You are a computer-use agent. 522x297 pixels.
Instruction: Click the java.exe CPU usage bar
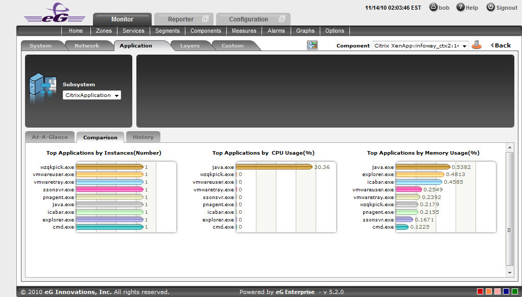coord(274,167)
